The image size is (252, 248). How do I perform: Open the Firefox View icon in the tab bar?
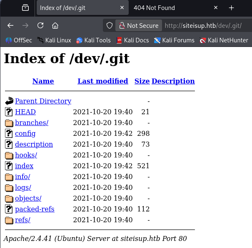25,8
